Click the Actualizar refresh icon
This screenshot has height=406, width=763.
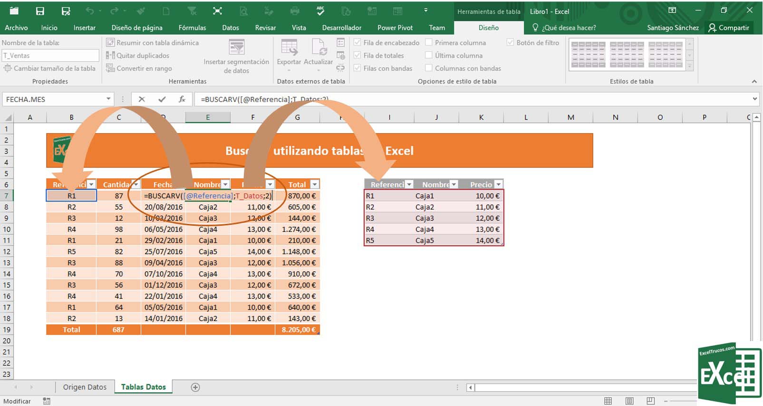pyautogui.click(x=319, y=47)
